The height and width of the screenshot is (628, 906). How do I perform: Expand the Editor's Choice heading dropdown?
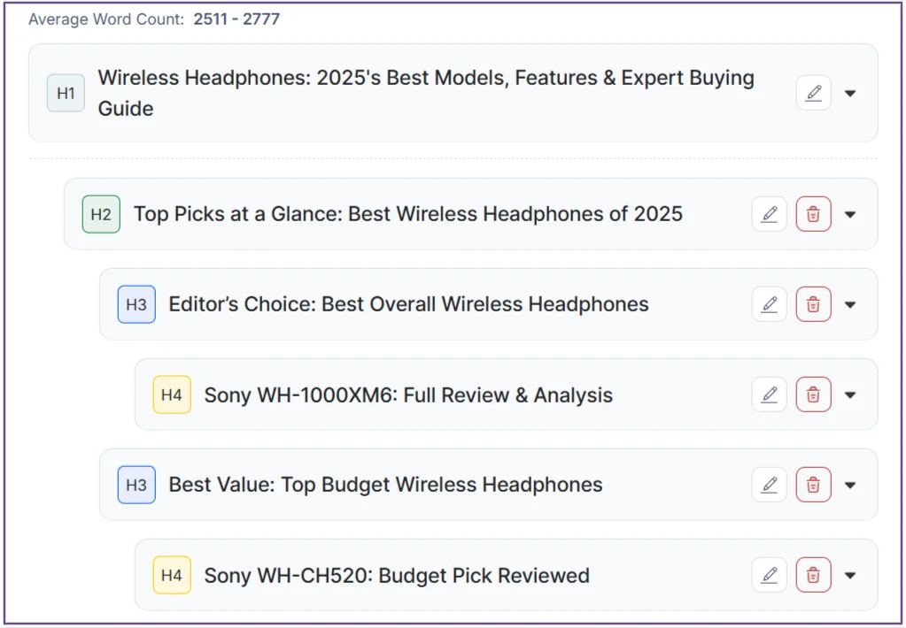tap(850, 305)
